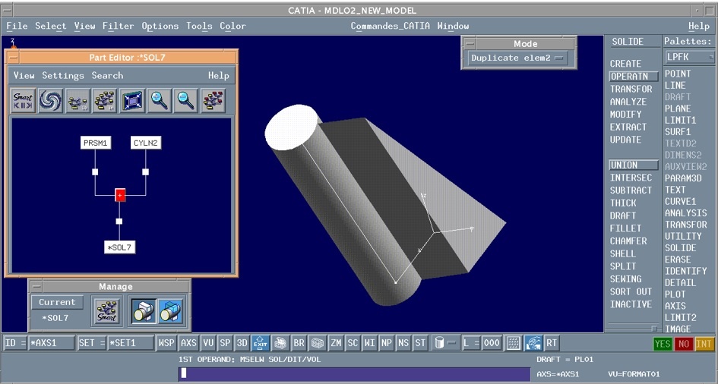
Task: Select the INTERSEC operation
Action: coord(631,178)
